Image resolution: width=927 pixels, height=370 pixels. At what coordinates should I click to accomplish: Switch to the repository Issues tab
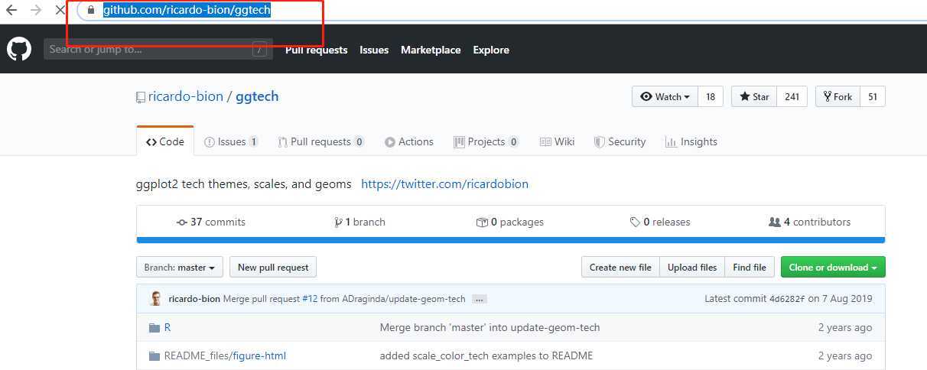pyautogui.click(x=231, y=141)
